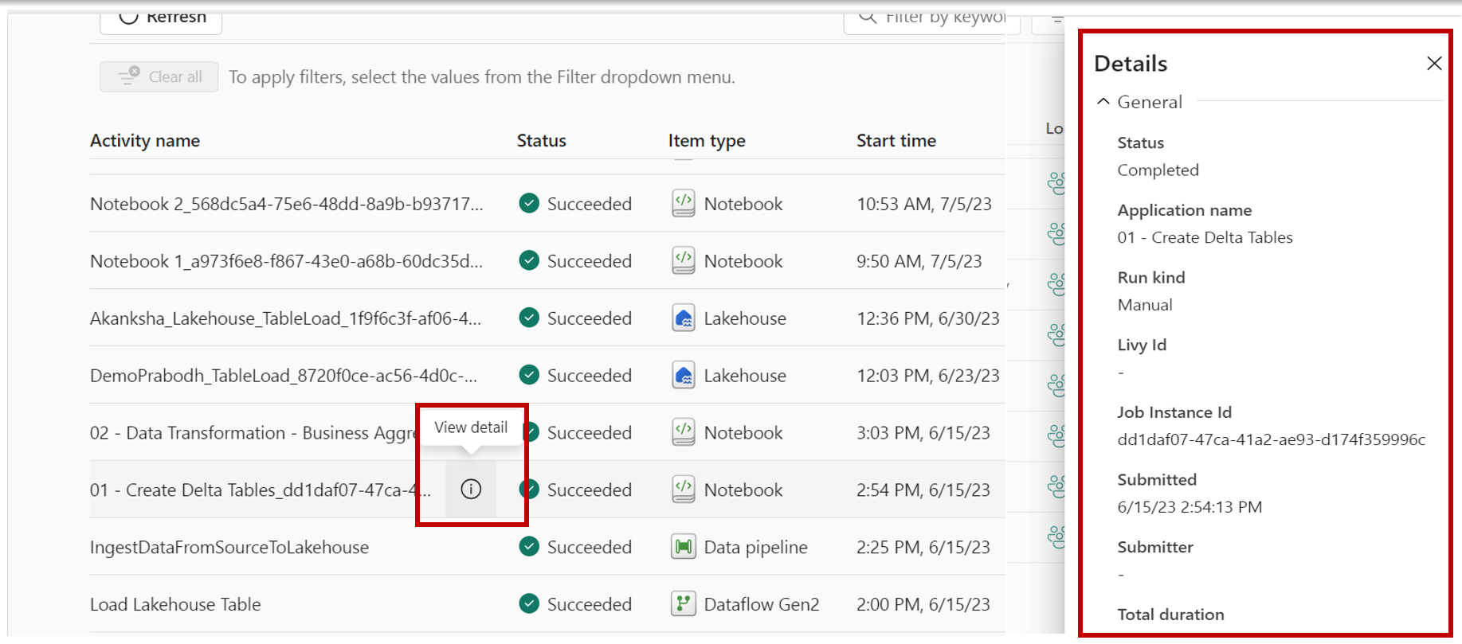Screen dimensions: 1462x644
Task: Sort by Item type column header
Action: click(x=707, y=141)
